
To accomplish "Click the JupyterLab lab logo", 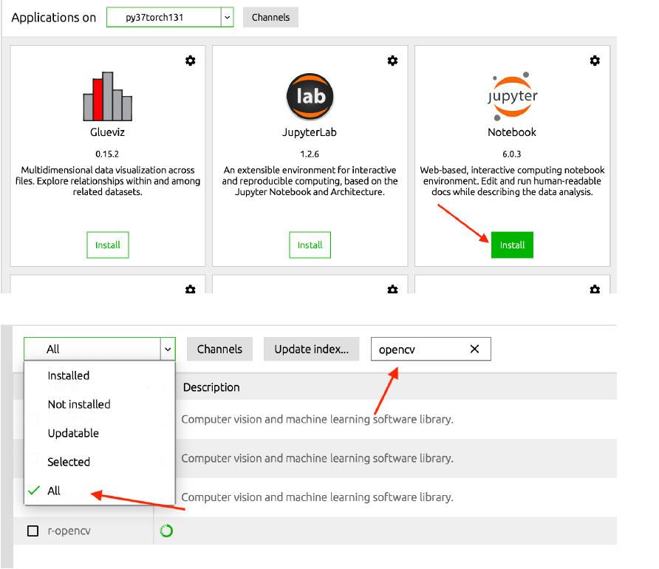I will click(x=310, y=97).
